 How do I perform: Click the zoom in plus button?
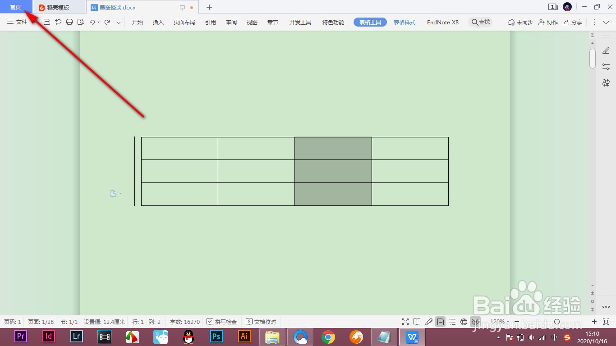594,322
